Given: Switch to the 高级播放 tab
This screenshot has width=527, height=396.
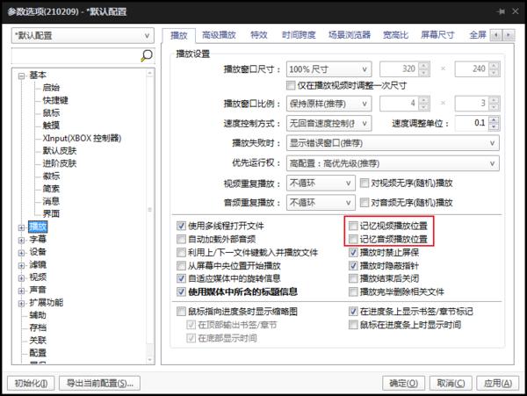Looking at the screenshot, I should [219, 35].
